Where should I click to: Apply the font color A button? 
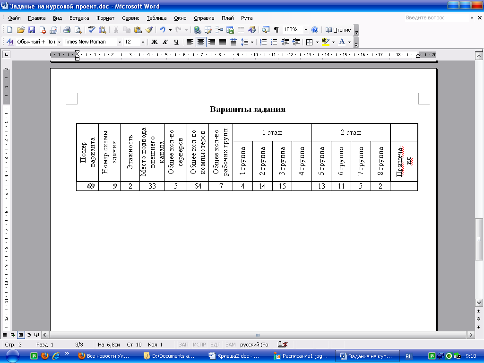342,42
